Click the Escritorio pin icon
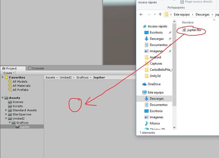 170,32
